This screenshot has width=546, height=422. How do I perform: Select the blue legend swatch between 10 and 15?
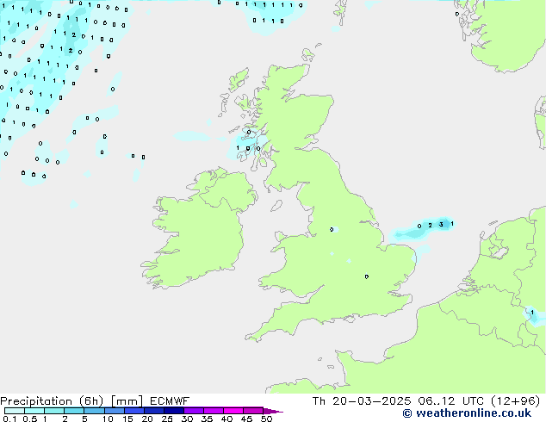[114, 411]
